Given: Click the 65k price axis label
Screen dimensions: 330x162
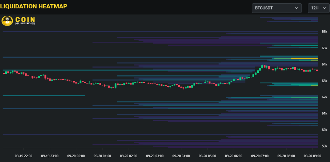Looking at the screenshot, I should point(324,48).
